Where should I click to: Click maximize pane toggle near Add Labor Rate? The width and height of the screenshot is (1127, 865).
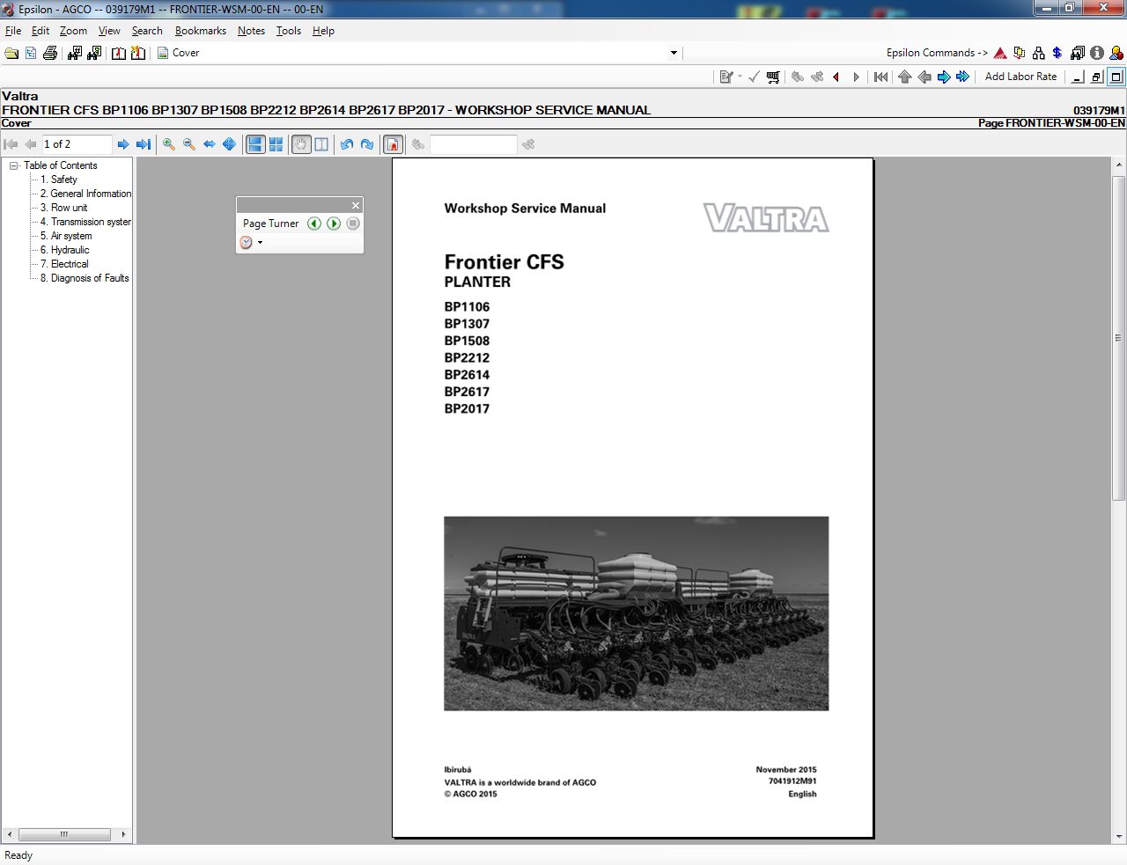1116,77
